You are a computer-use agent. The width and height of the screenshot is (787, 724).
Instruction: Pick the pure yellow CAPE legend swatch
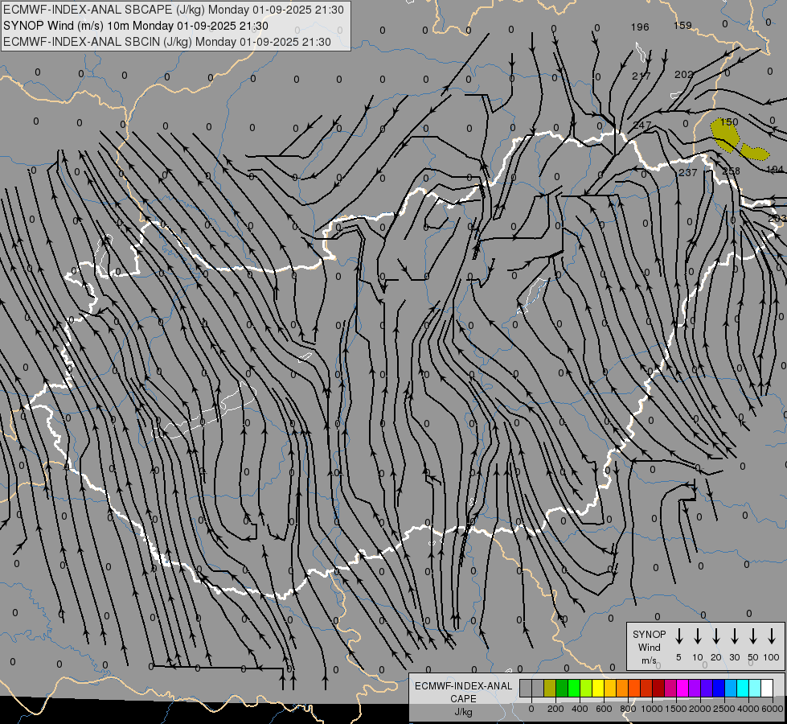click(598, 688)
